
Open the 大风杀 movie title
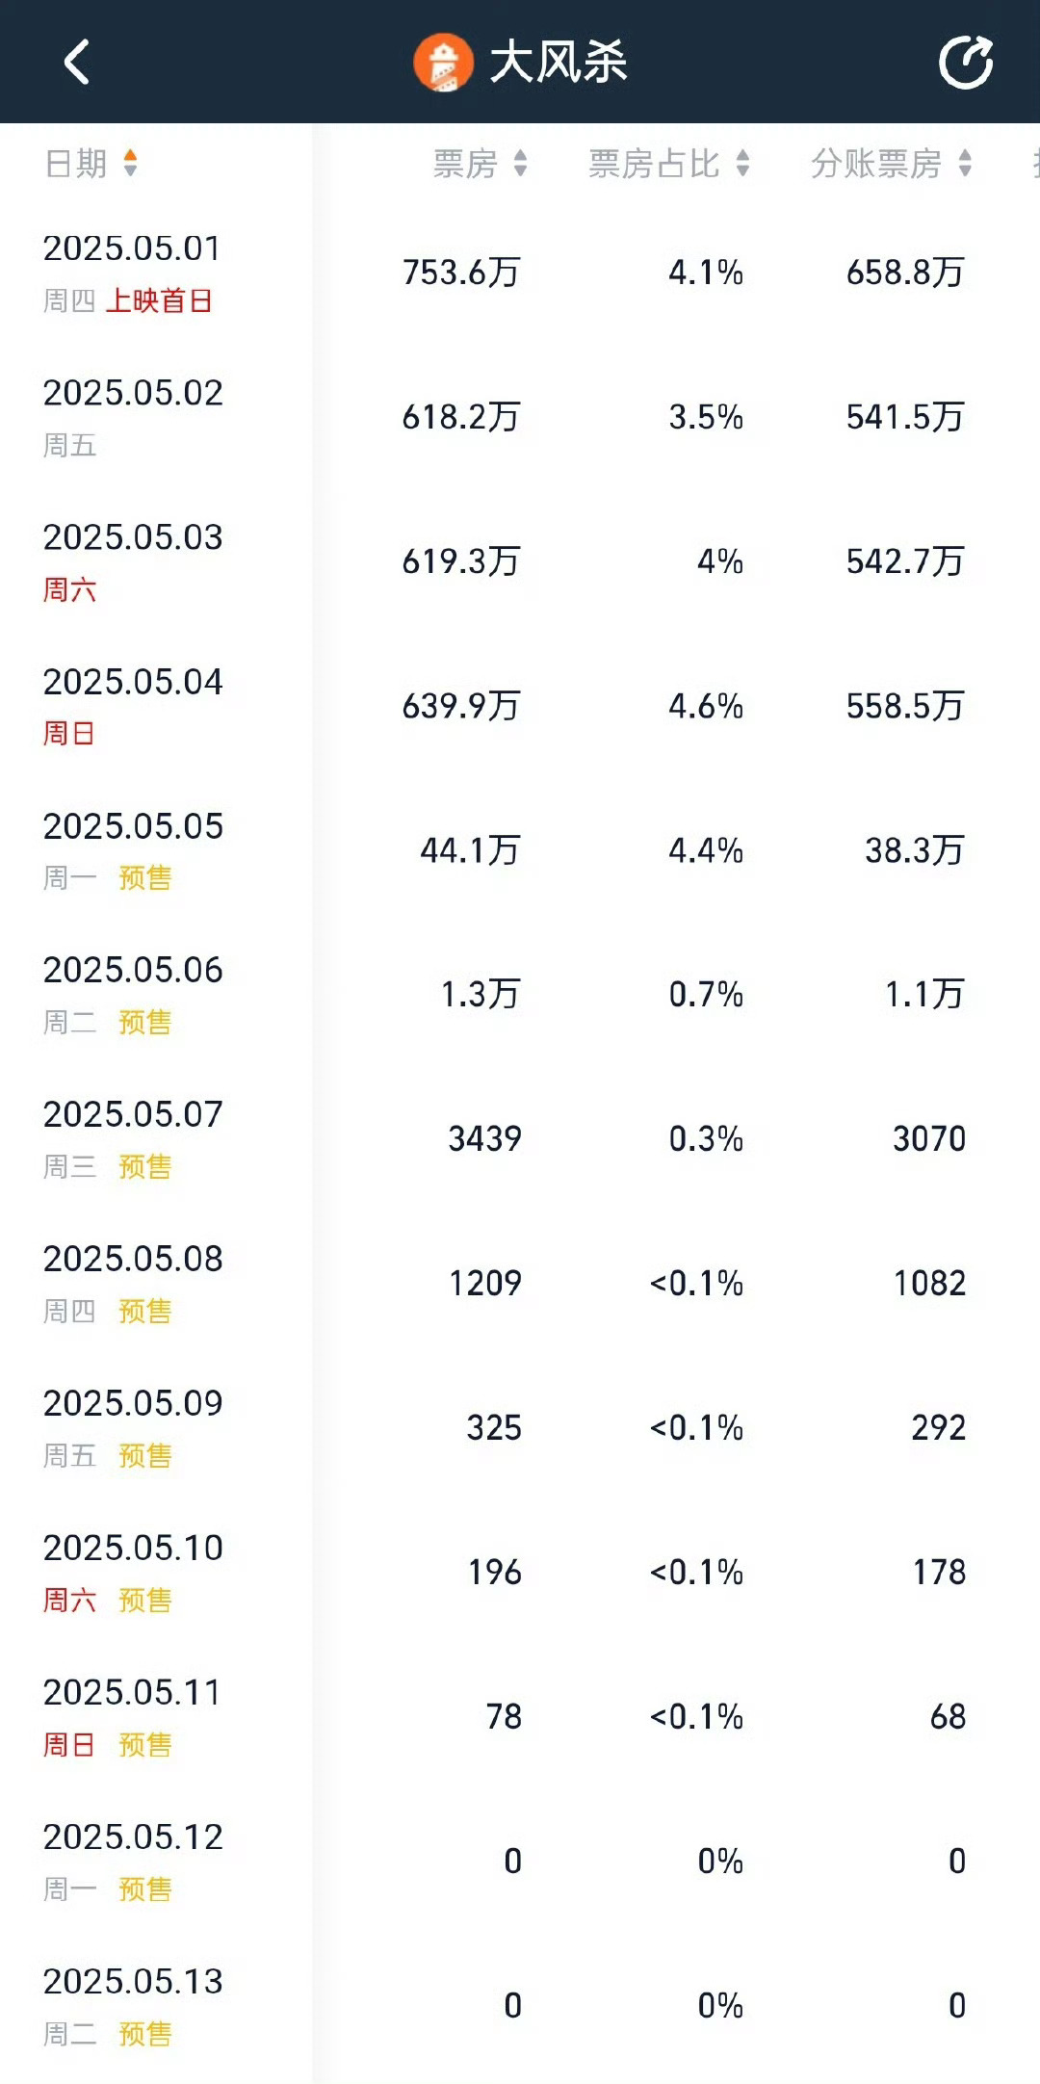coord(559,63)
